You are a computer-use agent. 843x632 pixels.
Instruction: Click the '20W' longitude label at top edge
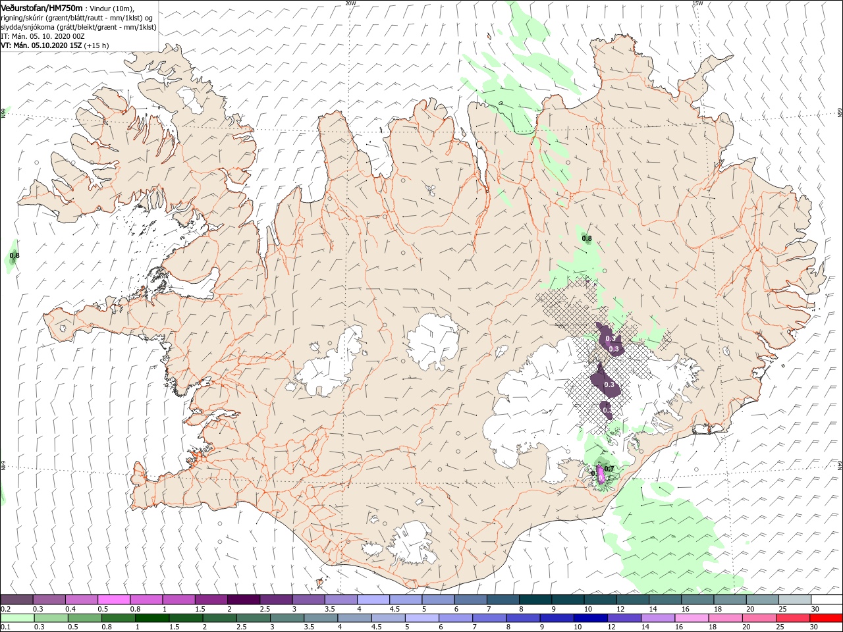click(x=350, y=3)
